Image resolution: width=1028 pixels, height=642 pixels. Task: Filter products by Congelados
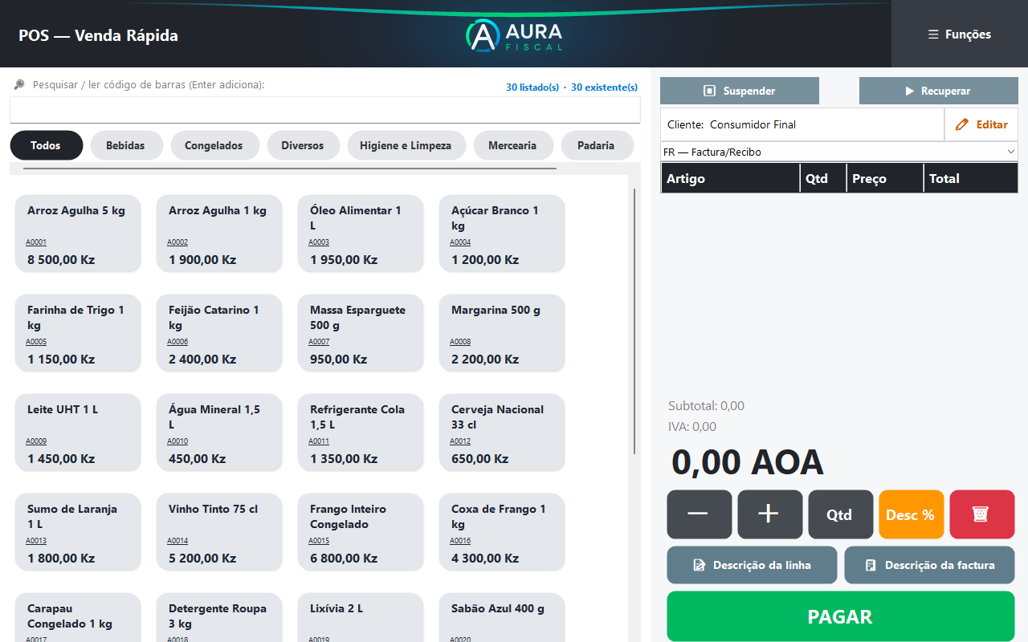[214, 145]
